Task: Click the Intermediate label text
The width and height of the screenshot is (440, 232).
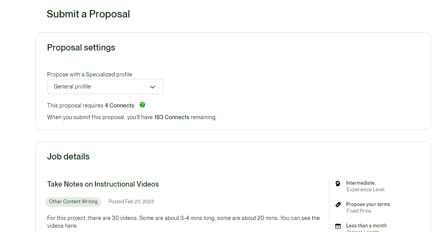Action: tap(361, 183)
